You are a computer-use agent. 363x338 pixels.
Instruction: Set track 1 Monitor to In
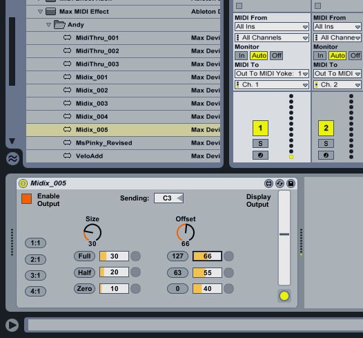[242, 55]
